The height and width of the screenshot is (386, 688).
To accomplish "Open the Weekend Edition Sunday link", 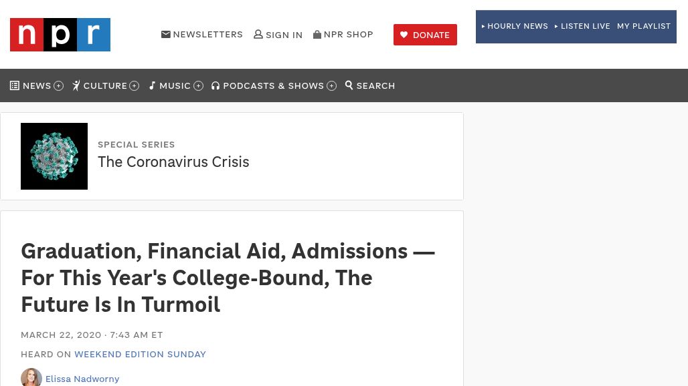I will pos(140,355).
